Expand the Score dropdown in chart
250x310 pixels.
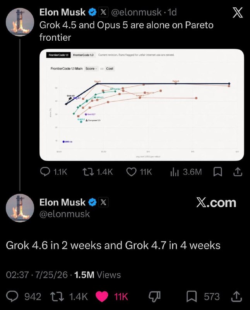coord(91,69)
